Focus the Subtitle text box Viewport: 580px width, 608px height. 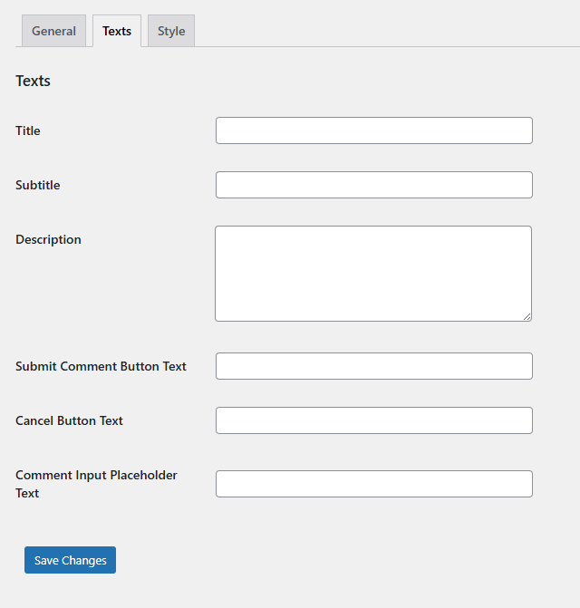tap(373, 185)
